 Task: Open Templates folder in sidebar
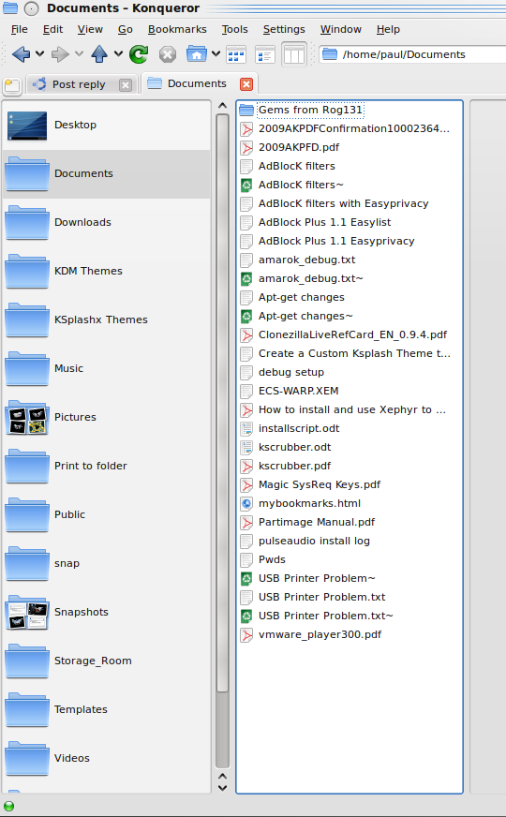[106, 709]
